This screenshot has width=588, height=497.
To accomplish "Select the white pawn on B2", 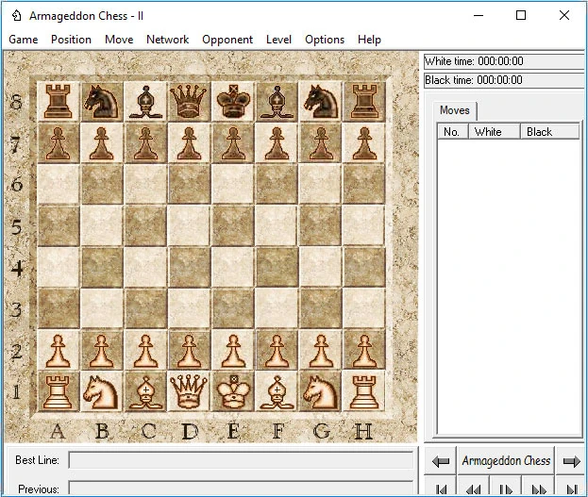I will pyautogui.click(x=102, y=351).
